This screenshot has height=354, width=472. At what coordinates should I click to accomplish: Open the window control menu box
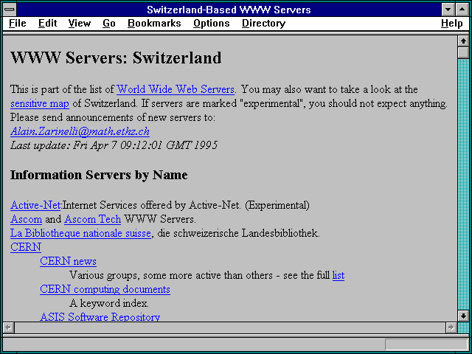click(x=10, y=10)
